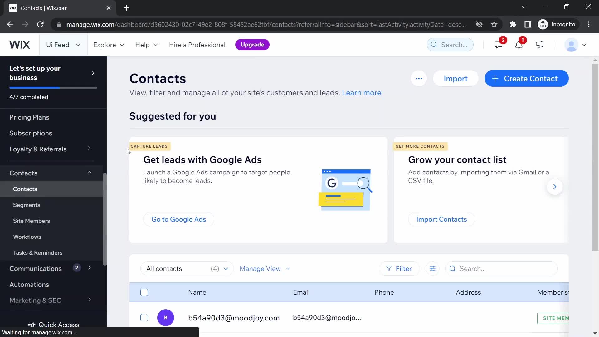The height and width of the screenshot is (337, 599).
Task: Open the announcements megaphone icon
Action: pos(540,45)
